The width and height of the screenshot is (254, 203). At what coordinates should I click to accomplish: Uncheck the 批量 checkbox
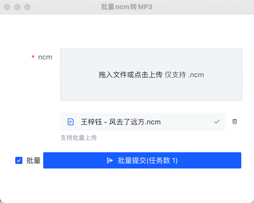(19, 160)
